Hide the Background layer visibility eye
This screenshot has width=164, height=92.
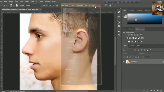coord(124,62)
